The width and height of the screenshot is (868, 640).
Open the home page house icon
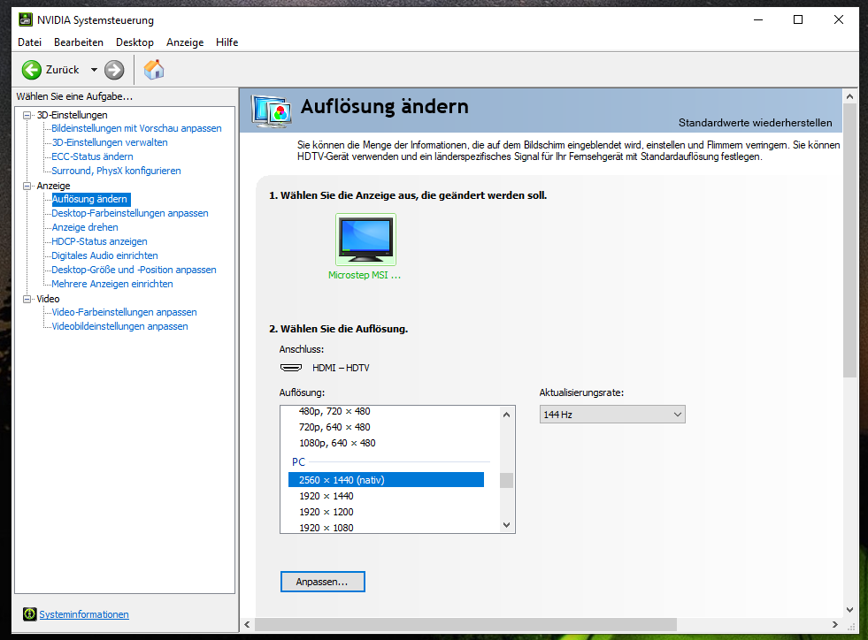pyautogui.click(x=154, y=70)
